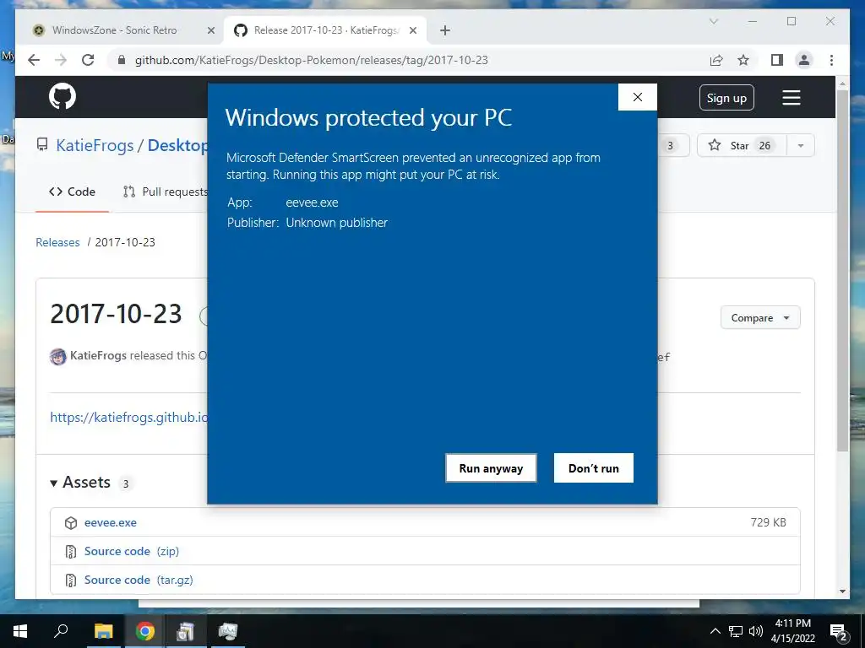Switch to WindowsZone - Sonic Retro tab
Screen dimensions: 865x648
(x=115, y=30)
